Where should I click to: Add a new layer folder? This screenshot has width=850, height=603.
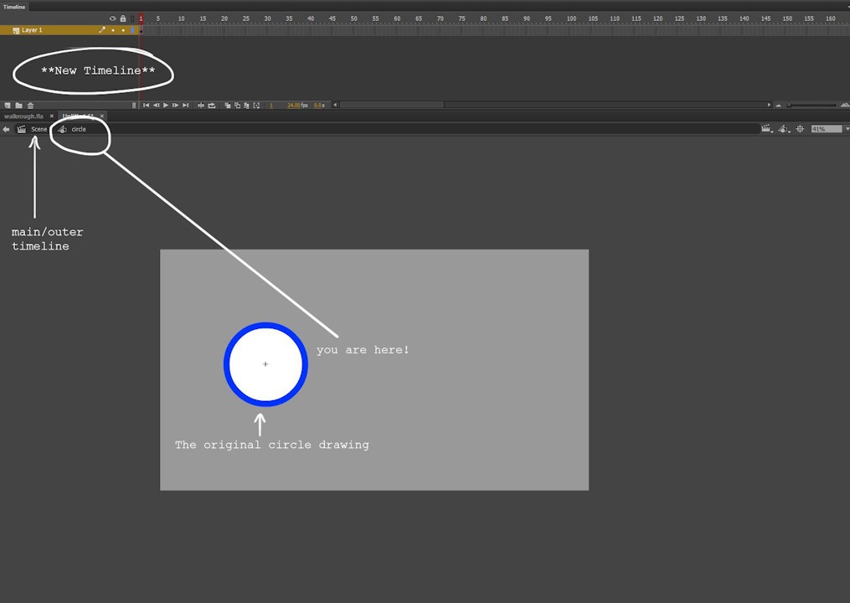[x=18, y=105]
